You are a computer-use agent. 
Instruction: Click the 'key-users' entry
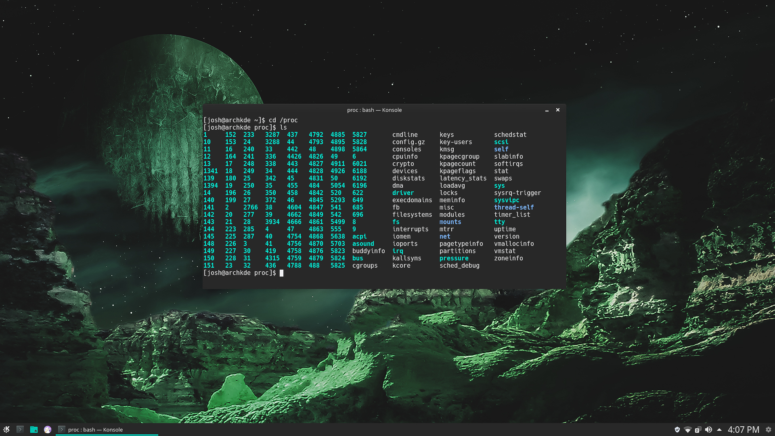pos(456,142)
